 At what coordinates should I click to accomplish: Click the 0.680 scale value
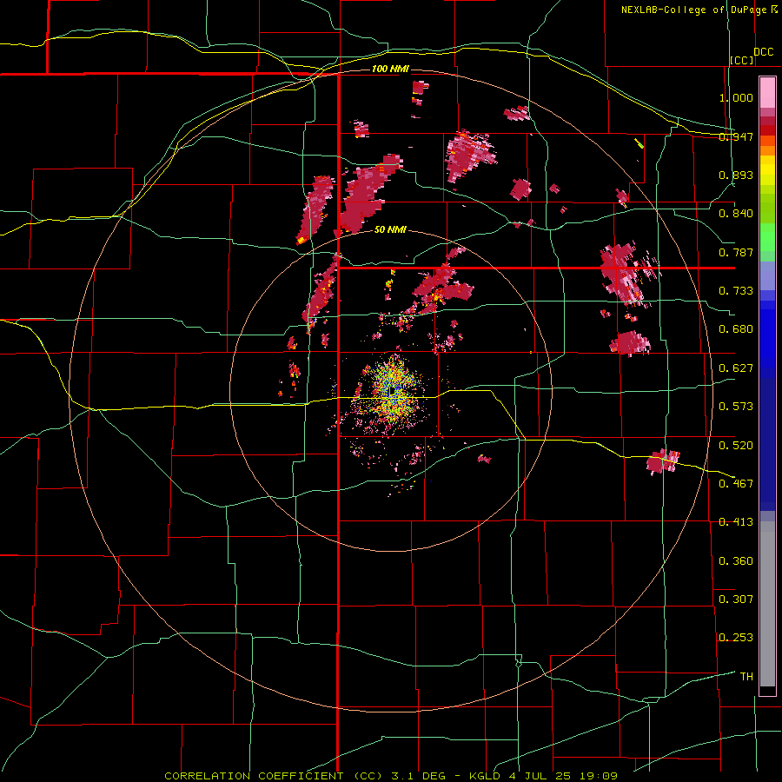point(736,329)
